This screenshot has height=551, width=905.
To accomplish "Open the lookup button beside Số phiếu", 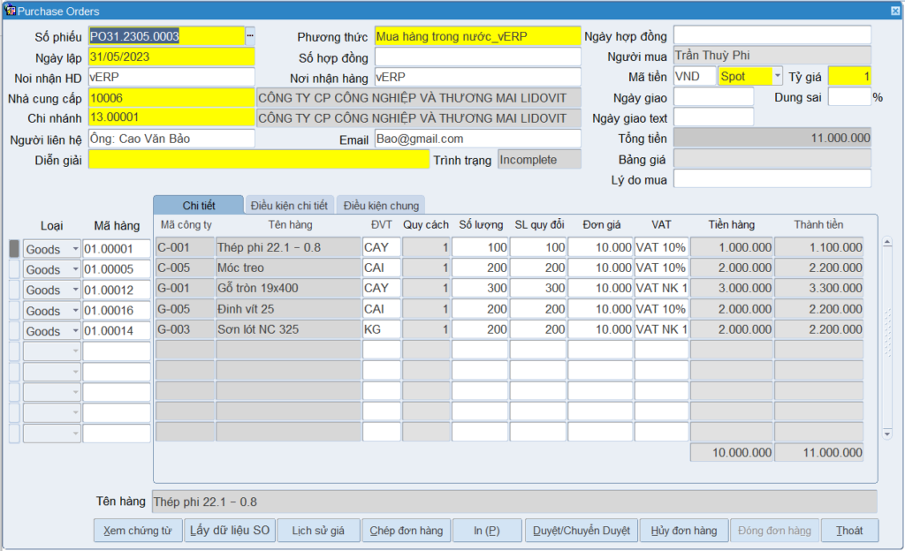I will pyautogui.click(x=250, y=35).
